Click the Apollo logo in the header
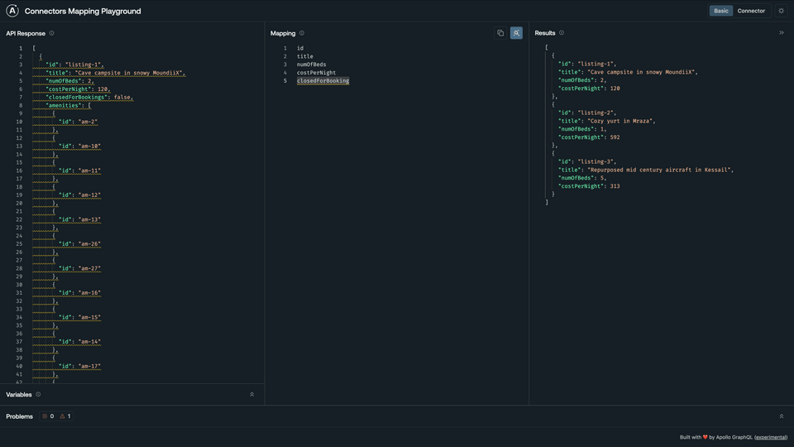This screenshot has width=794, height=447. tap(12, 11)
